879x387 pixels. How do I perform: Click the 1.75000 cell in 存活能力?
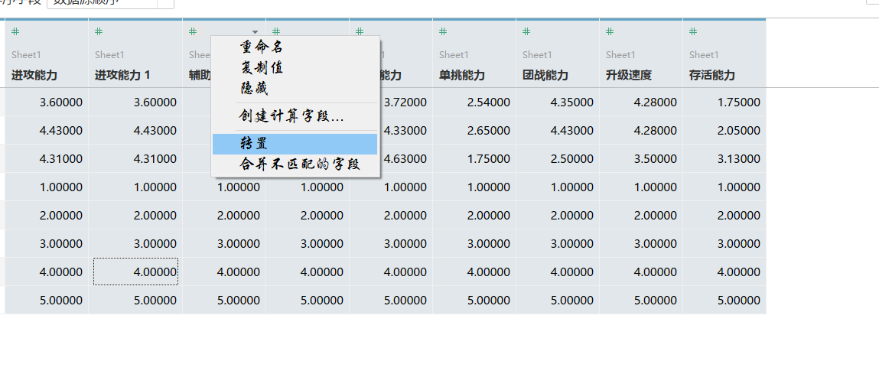point(724,102)
